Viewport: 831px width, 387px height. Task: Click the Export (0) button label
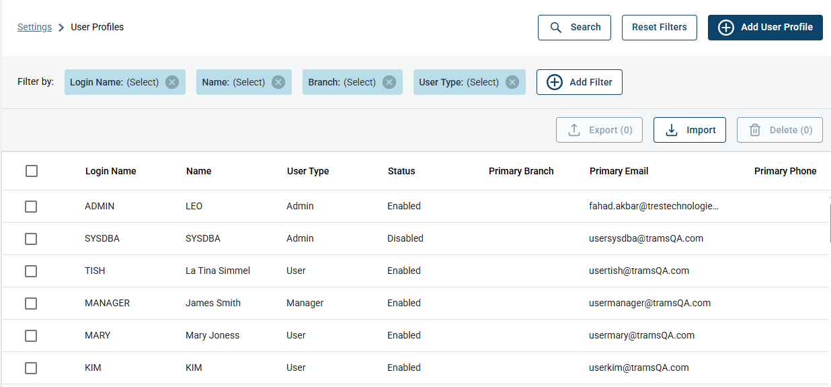tap(610, 130)
